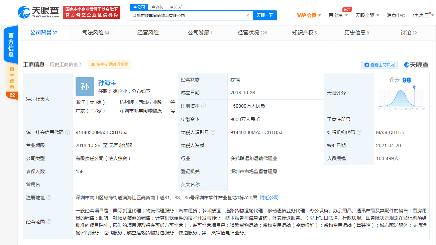Click the 有限责任公司（法人独资） company type
The height and width of the screenshot is (245, 436).
103,158
